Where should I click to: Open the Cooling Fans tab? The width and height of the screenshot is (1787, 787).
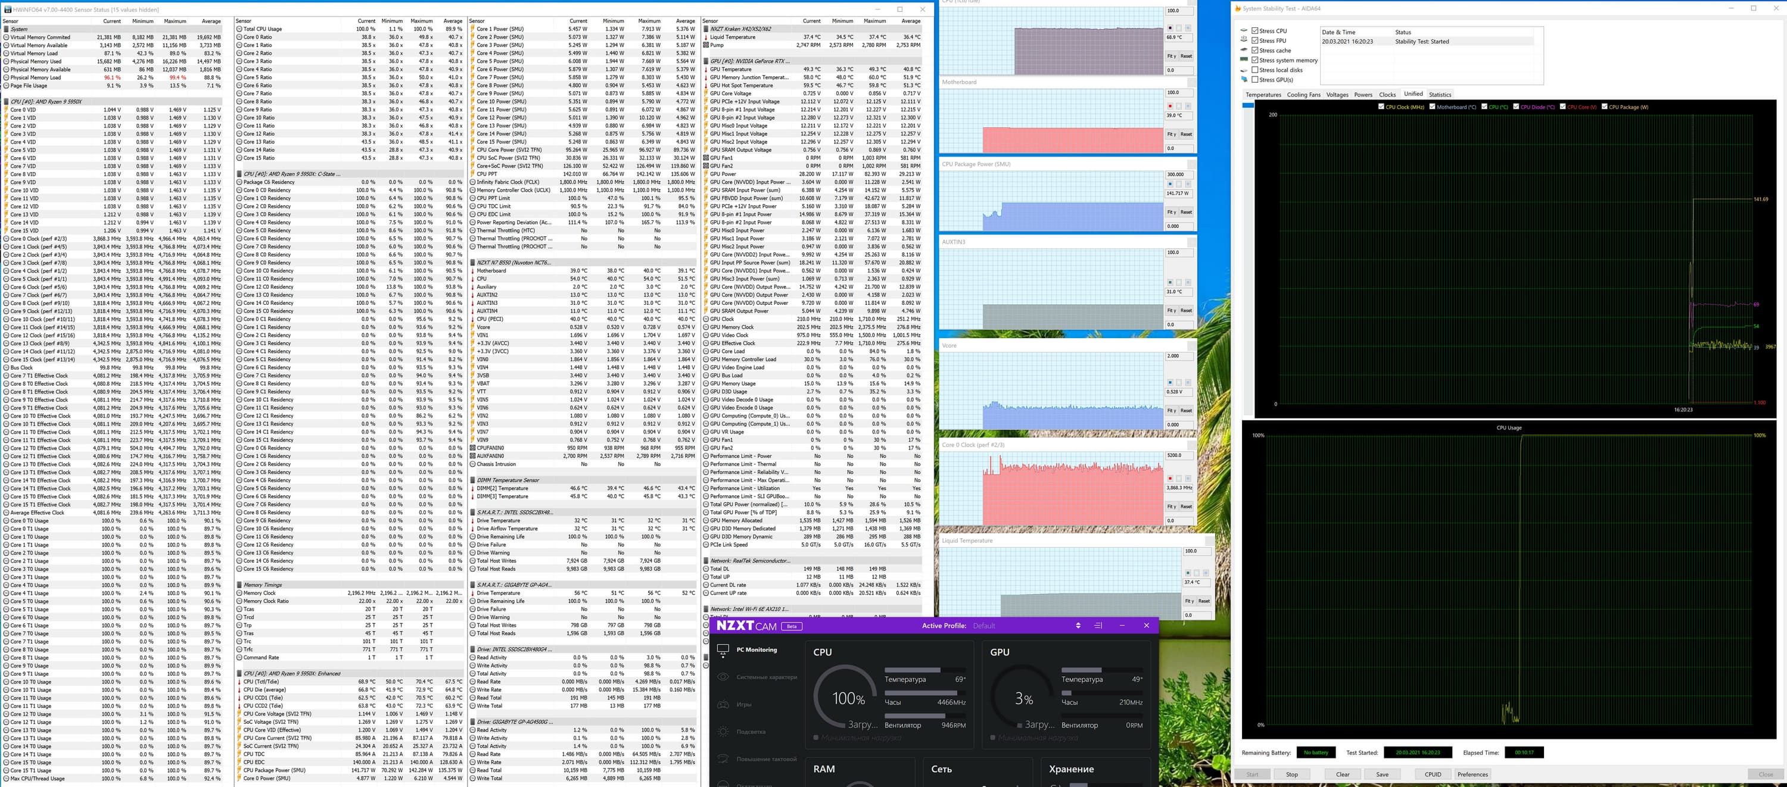click(x=1303, y=95)
